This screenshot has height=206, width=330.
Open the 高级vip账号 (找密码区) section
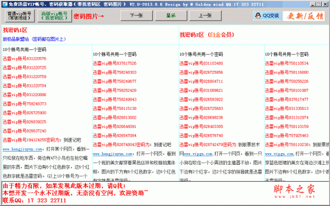[x=54, y=16]
